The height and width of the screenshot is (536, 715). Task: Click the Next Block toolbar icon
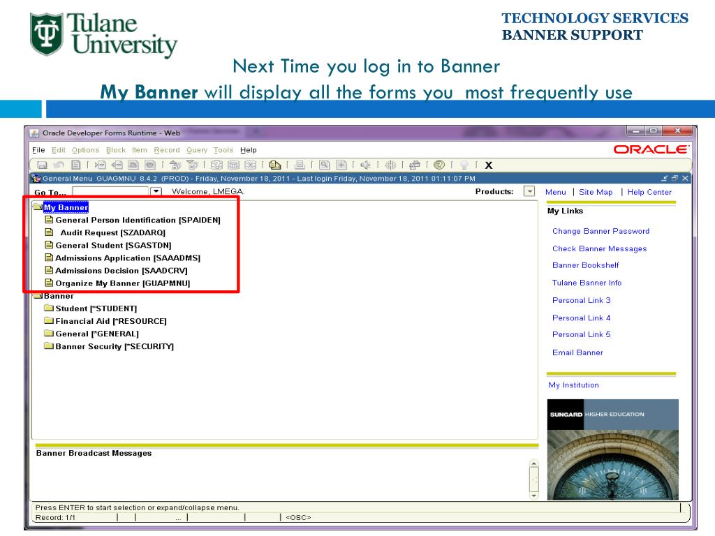192,165
